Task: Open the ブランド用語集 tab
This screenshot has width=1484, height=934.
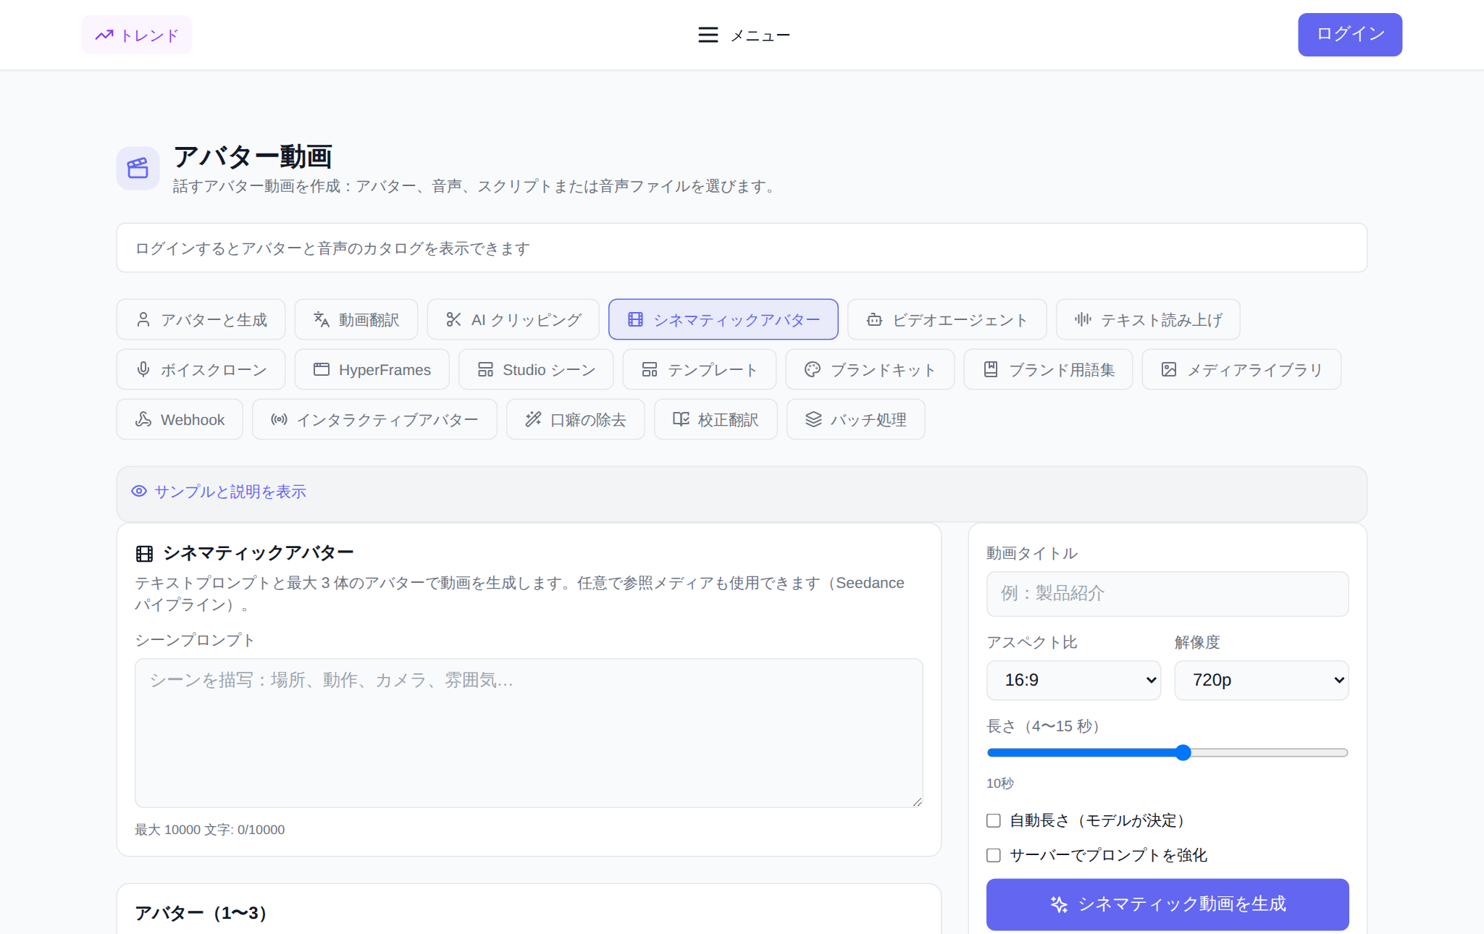Action: click(1048, 369)
